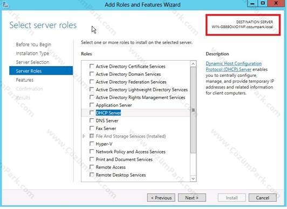Tick the DHCP Server checkbox
The height and width of the screenshot is (209, 287).
tap(92, 113)
